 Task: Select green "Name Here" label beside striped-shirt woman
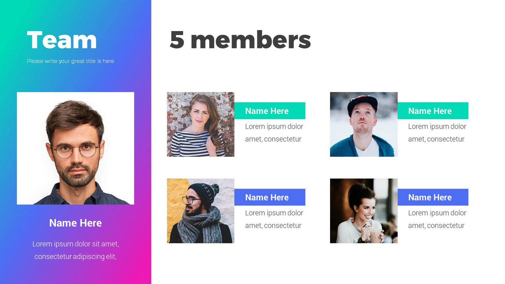coord(270,111)
